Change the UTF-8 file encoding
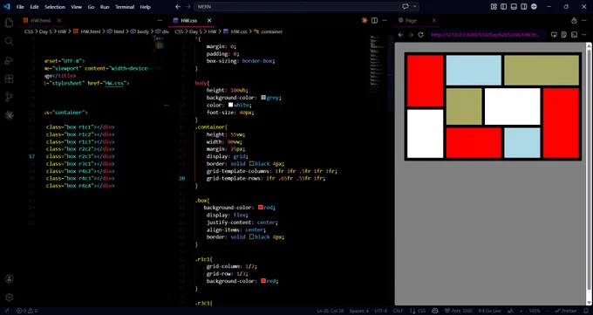 [381, 311]
